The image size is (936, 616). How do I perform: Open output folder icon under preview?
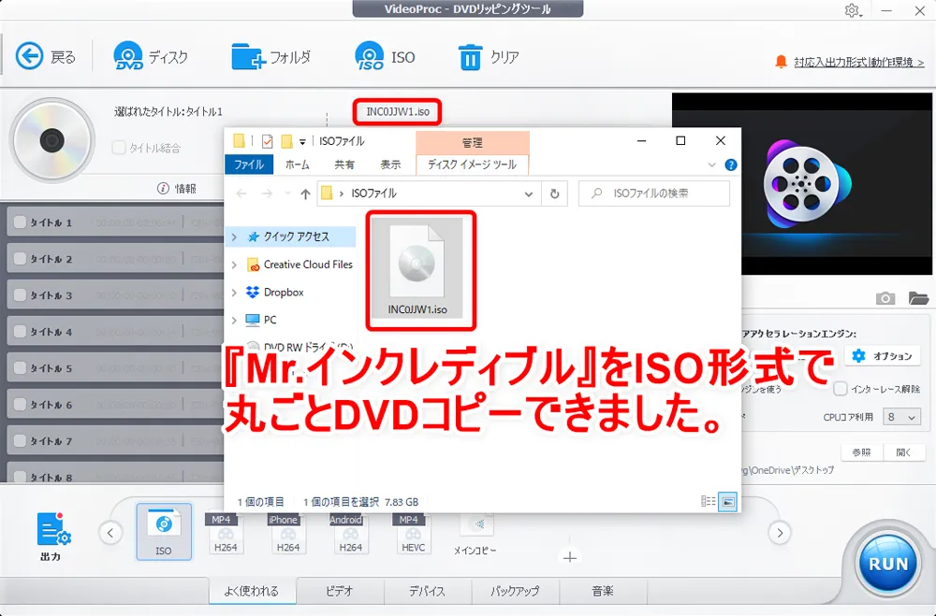click(x=918, y=298)
